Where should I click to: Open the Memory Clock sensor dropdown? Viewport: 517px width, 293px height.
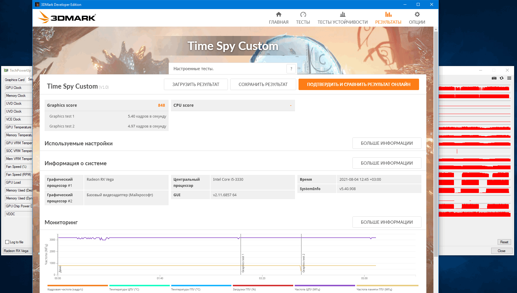[19, 95]
